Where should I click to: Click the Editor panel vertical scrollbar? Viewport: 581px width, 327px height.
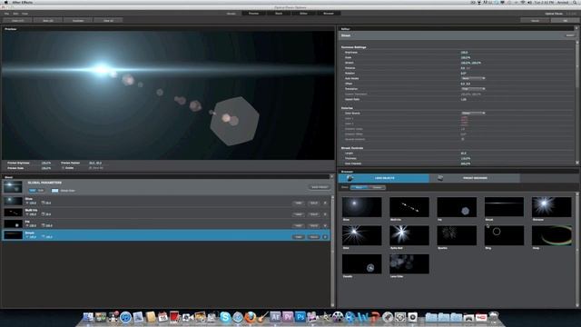coord(576,102)
